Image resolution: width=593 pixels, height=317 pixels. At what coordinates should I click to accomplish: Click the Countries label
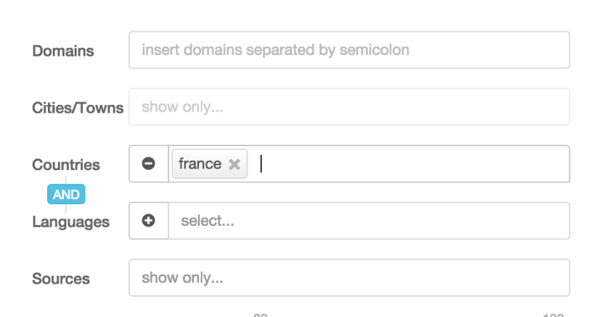[66, 165]
